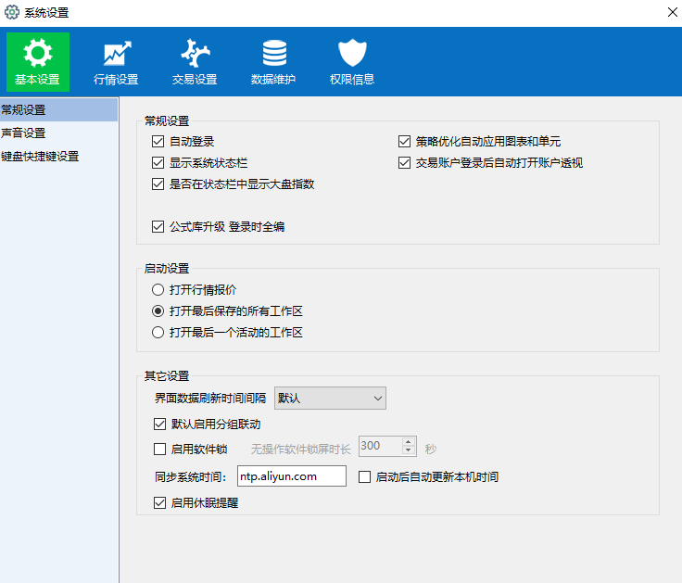Increase lock screen duration with up arrow
The height and width of the screenshot is (583, 682).
click(x=408, y=442)
